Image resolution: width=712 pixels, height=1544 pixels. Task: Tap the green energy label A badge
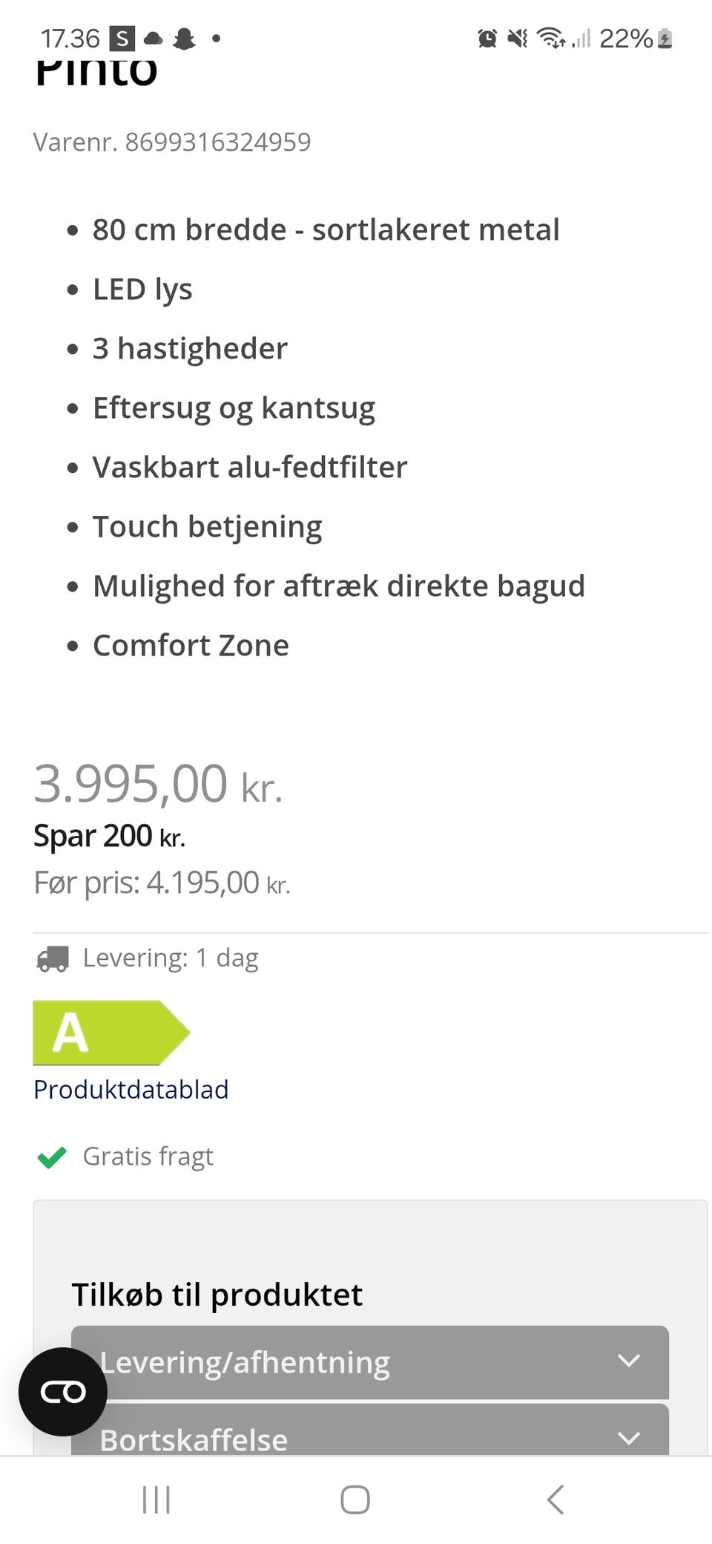coord(110,1033)
